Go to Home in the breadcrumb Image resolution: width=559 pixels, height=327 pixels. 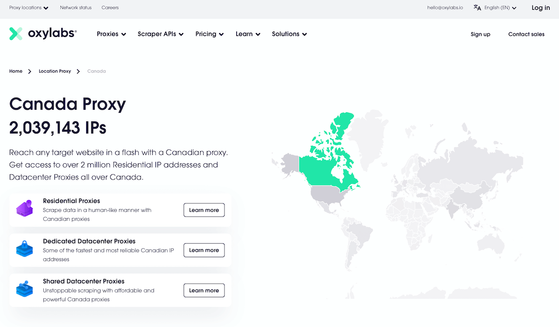16,71
